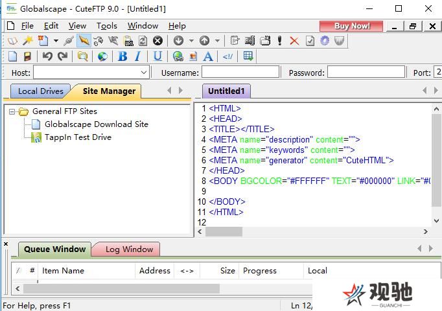Open the File menu

pos(27,26)
